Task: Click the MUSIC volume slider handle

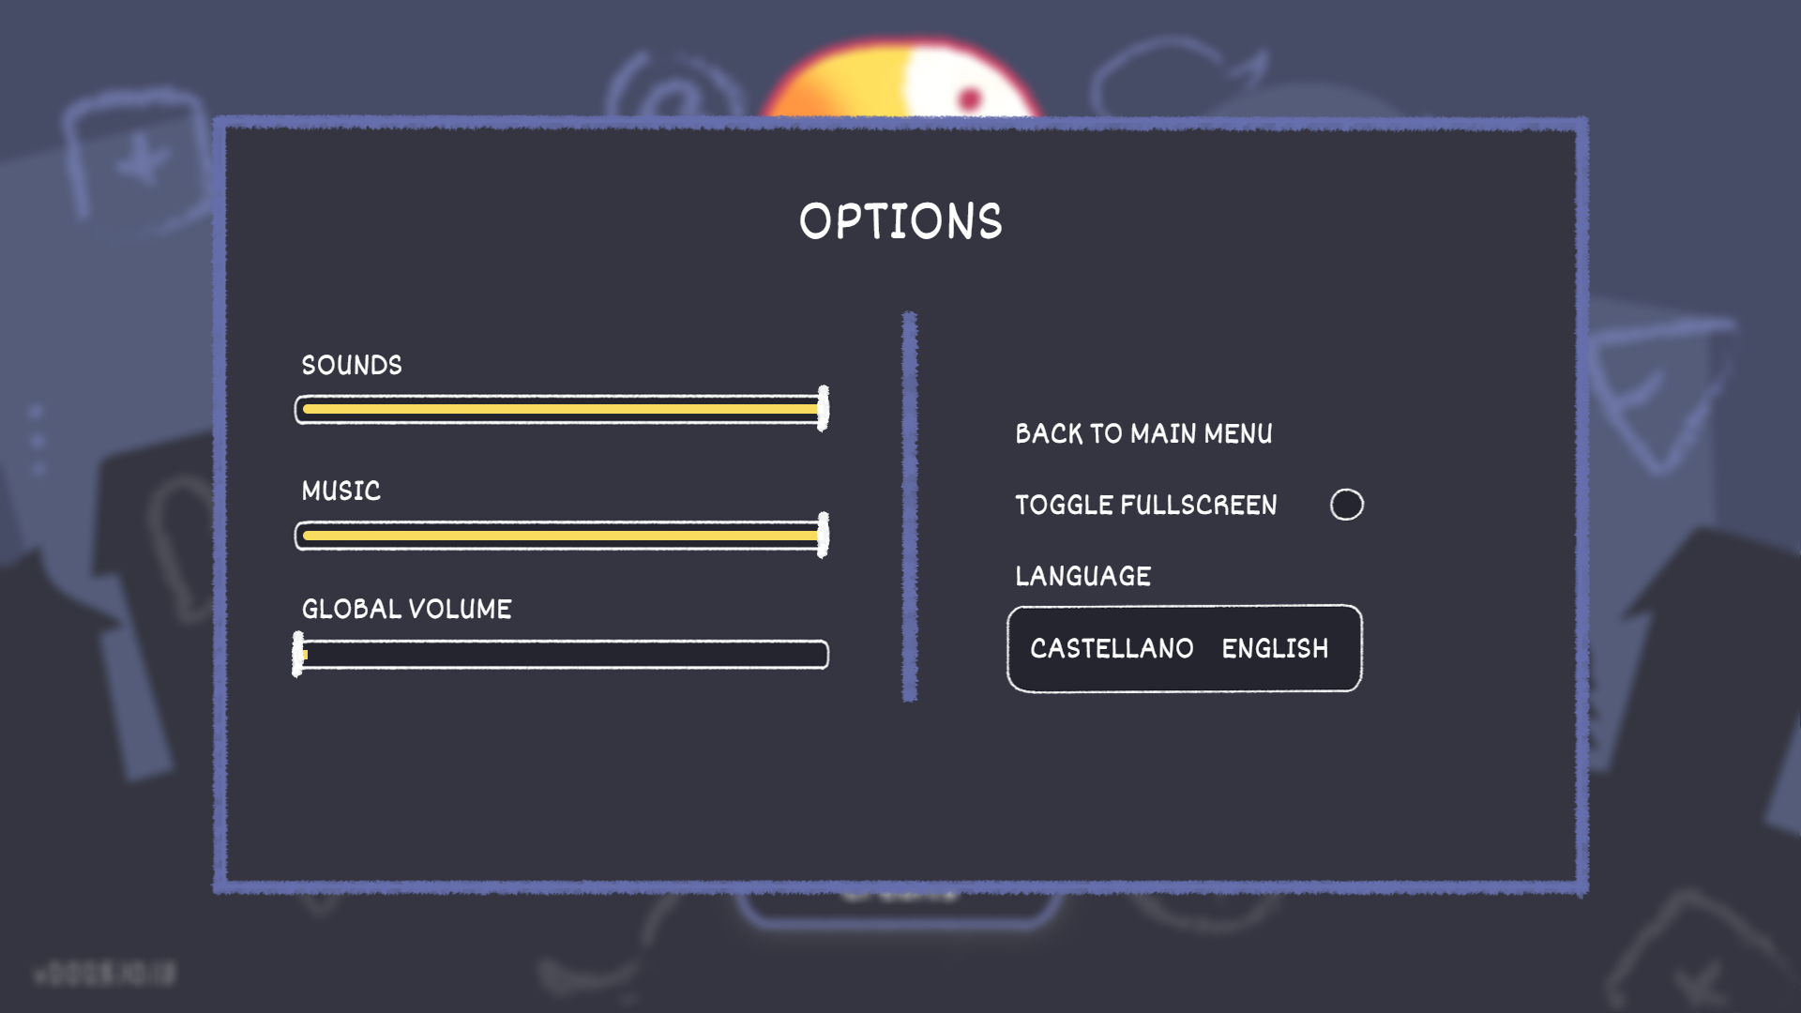Action: [822, 535]
